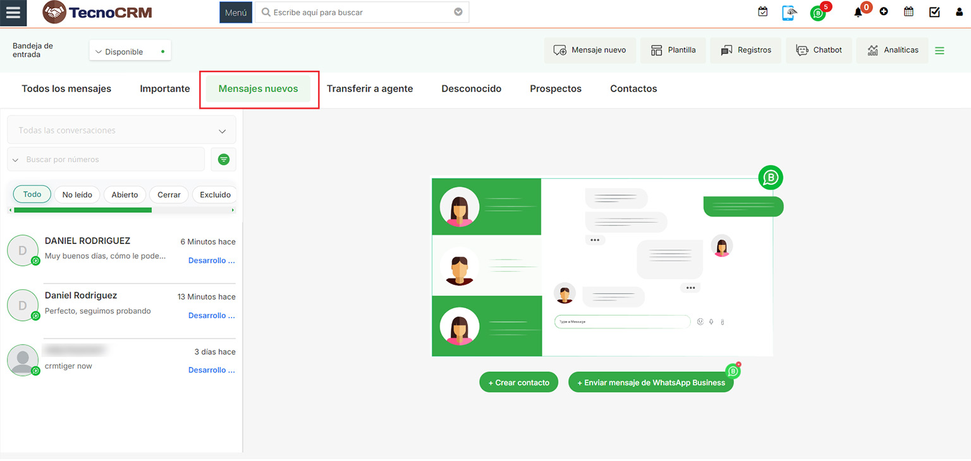
Task: Click the green filter icon beside number search
Action: pos(223,160)
